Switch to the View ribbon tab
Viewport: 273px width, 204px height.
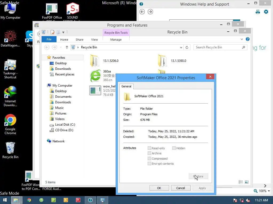[94, 40]
